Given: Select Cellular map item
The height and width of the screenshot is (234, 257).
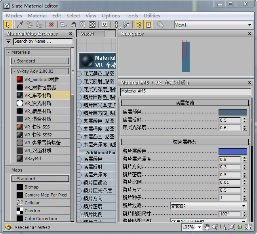Looking at the screenshot, I should pos(43,203).
